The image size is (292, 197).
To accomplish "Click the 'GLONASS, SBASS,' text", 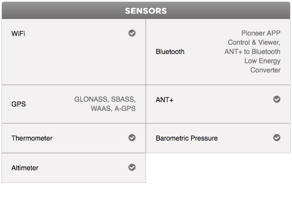I will coord(105,99).
